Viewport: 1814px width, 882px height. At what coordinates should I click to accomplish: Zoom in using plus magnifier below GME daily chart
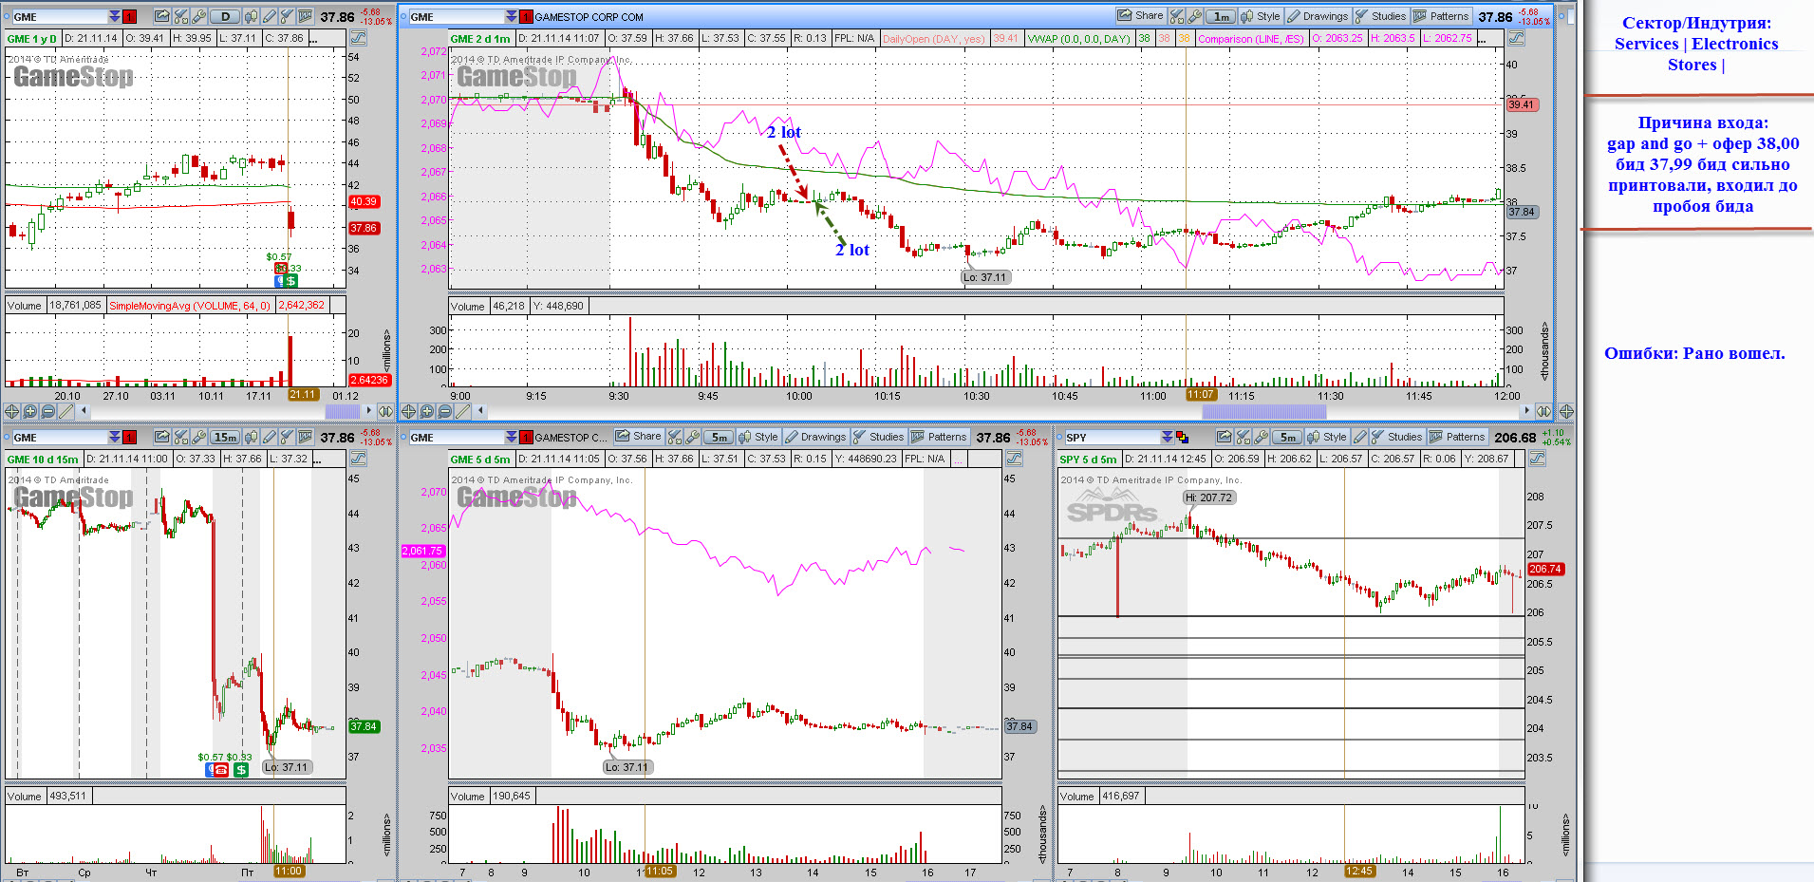point(29,411)
